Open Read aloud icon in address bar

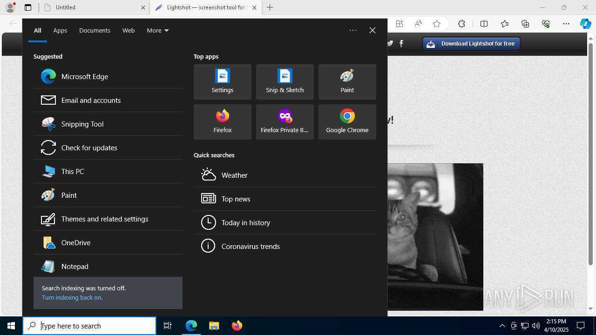418,24
